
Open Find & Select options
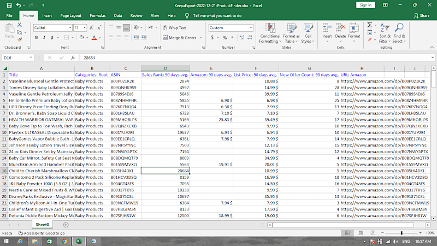click(399, 33)
